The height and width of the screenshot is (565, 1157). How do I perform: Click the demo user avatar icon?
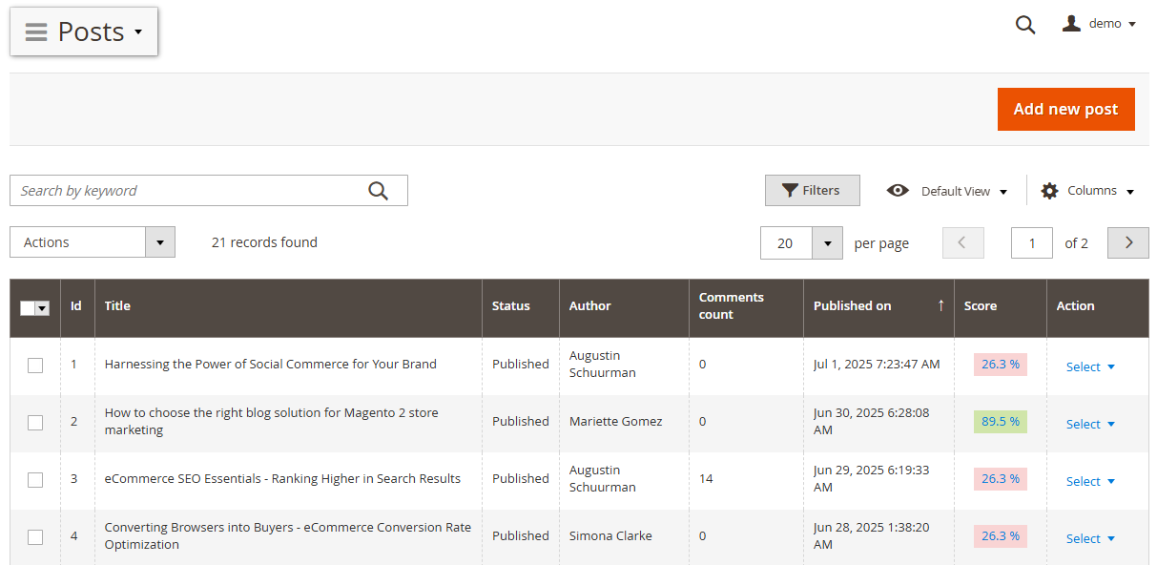click(x=1071, y=24)
